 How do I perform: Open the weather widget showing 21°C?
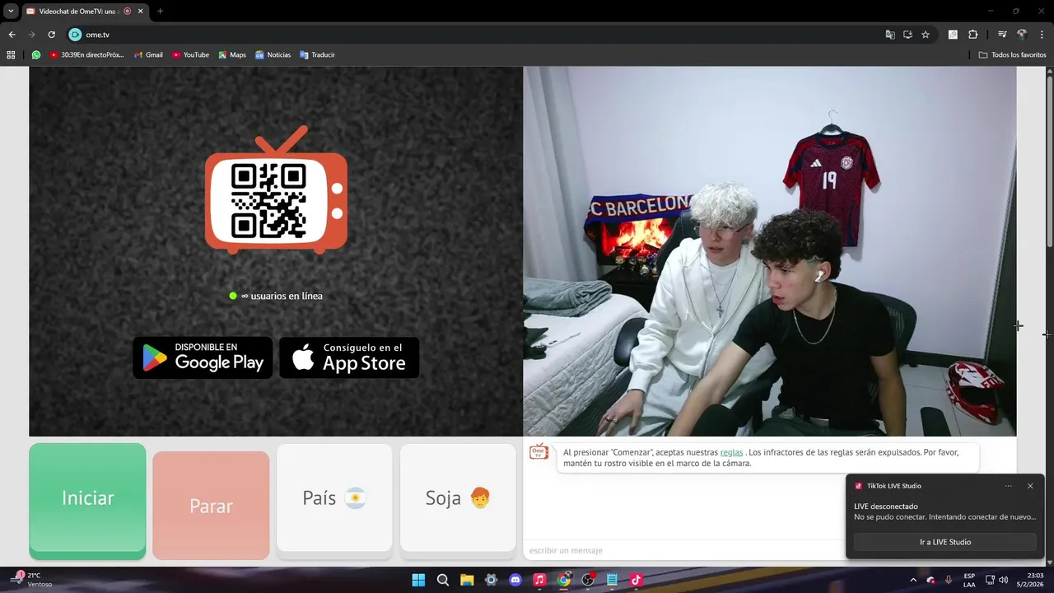click(31, 580)
